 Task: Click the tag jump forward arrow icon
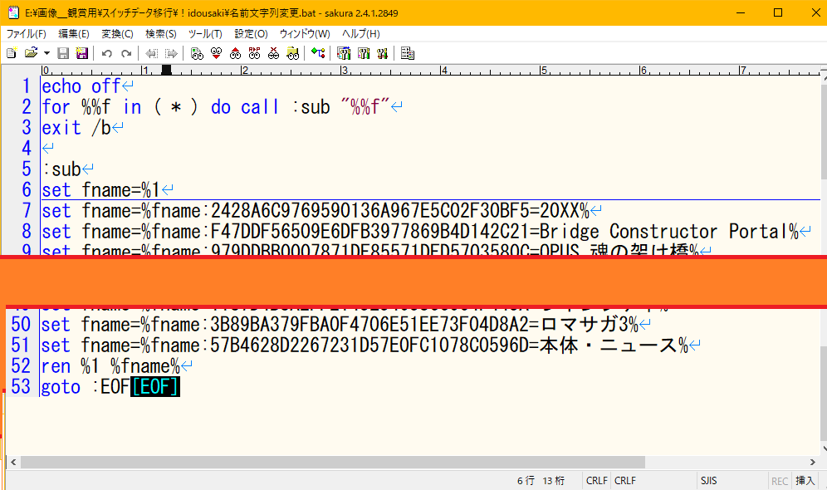click(x=171, y=53)
